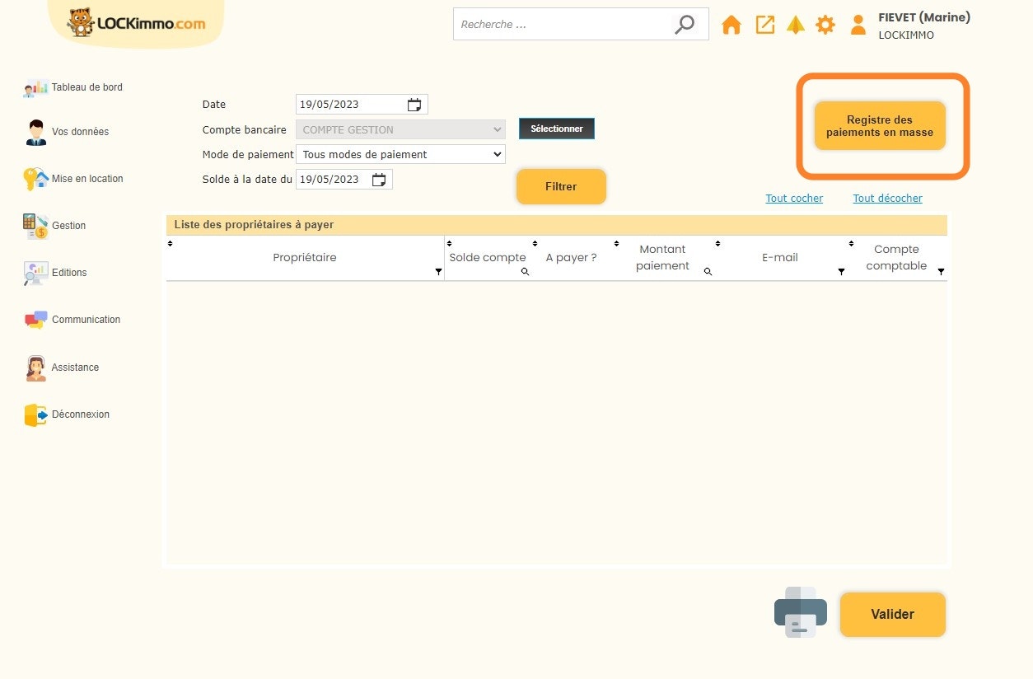Expand the Compte bancaire dropdown

tap(400, 129)
